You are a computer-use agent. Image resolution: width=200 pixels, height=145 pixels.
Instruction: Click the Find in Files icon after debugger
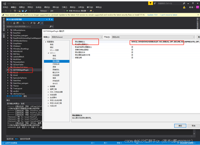tap(91, 11)
